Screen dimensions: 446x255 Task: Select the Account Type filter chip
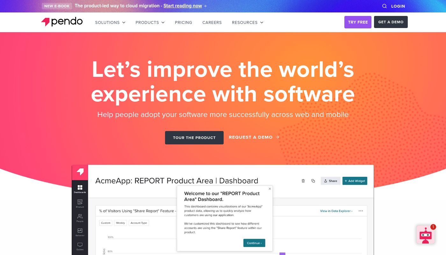(139, 223)
